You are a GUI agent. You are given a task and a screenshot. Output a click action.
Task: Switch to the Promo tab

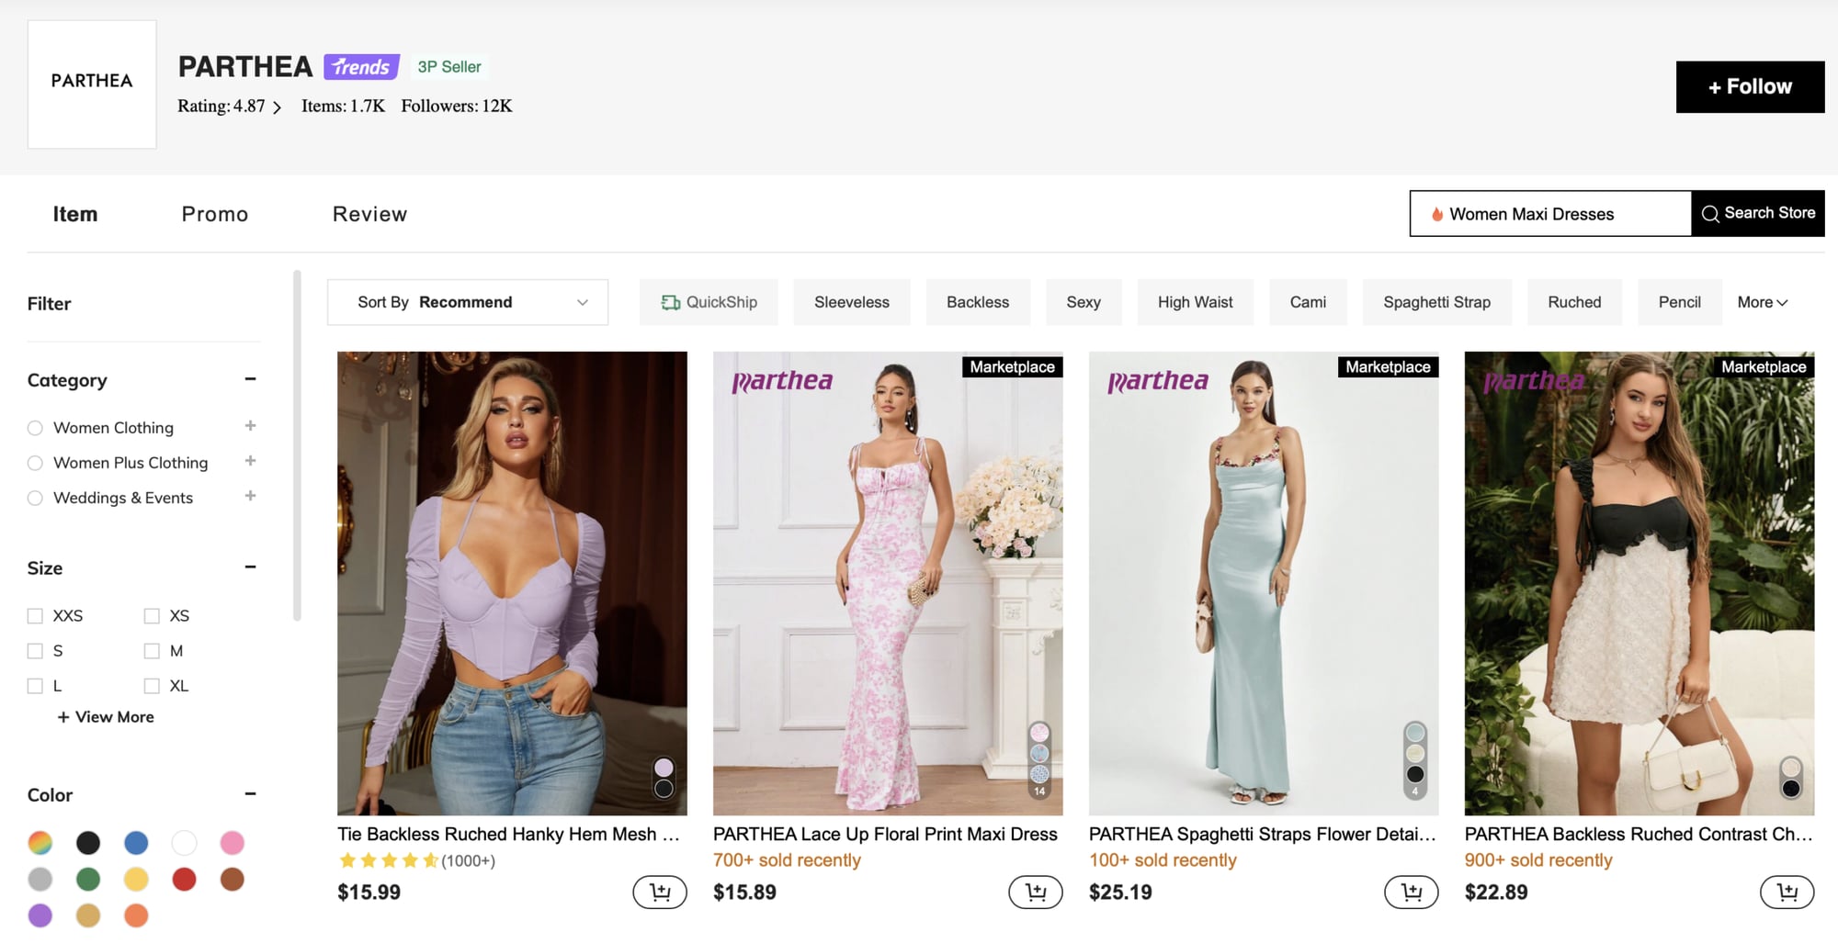(x=215, y=214)
